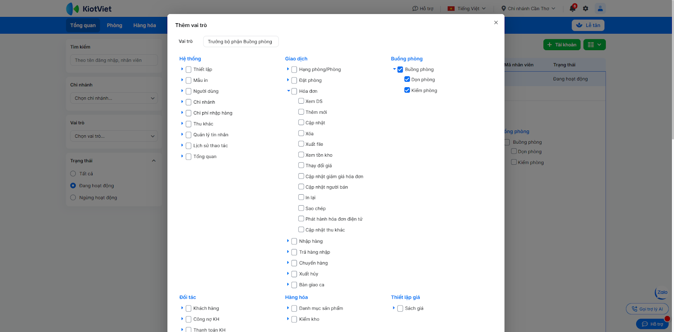The image size is (674, 332).
Task: Click the Vietnamese flag language icon
Action: [451, 8]
